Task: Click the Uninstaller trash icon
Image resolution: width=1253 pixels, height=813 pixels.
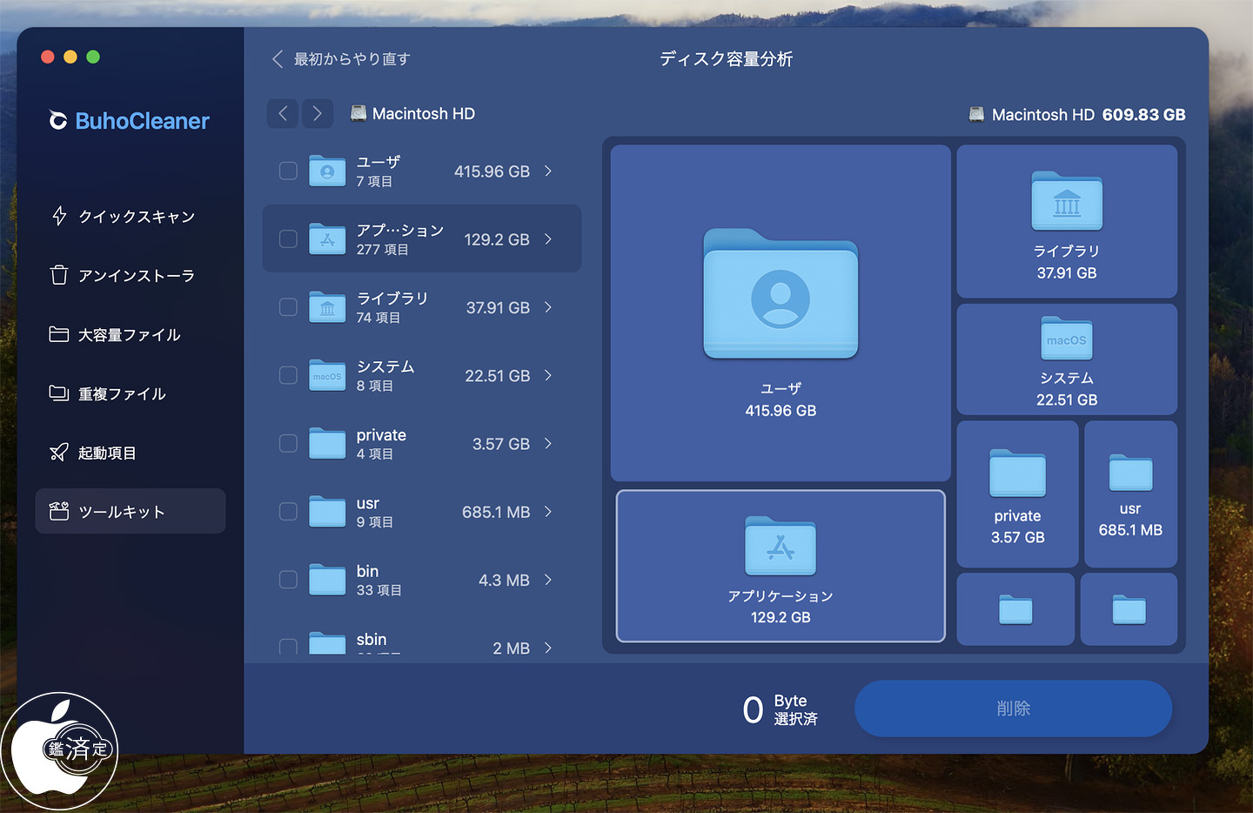Action: [x=59, y=275]
